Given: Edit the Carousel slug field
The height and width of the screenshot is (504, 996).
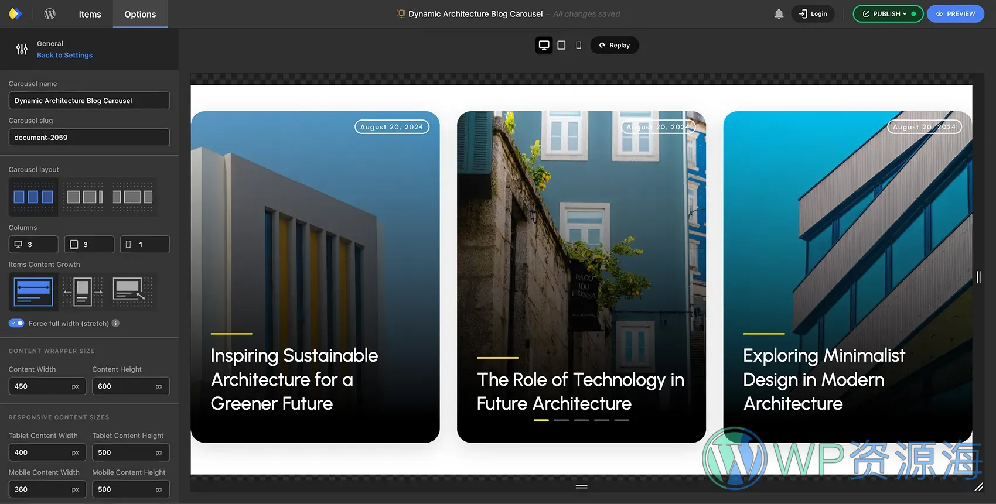Looking at the screenshot, I should point(89,138).
